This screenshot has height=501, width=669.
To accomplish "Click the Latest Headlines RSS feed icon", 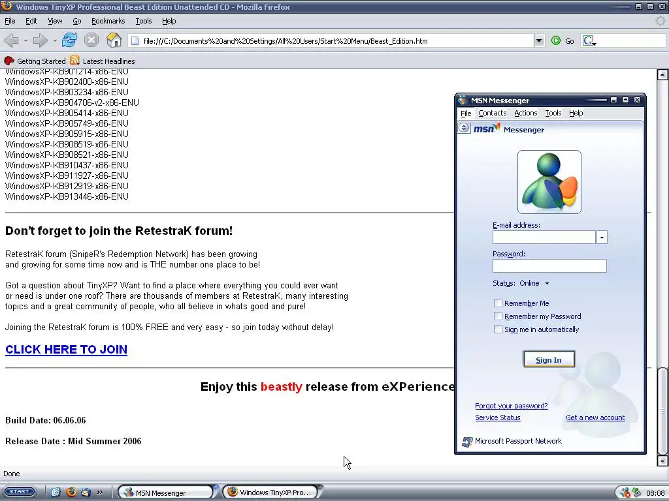I will click(74, 61).
